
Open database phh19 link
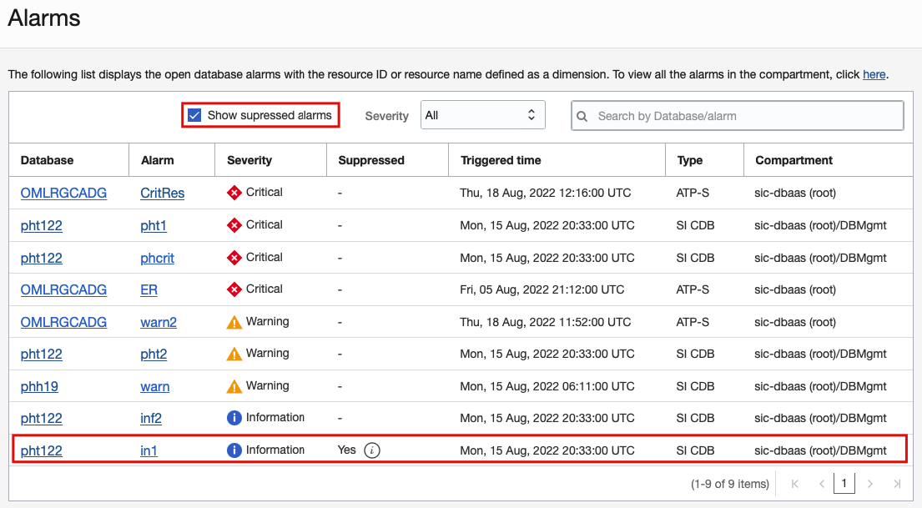coord(39,386)
